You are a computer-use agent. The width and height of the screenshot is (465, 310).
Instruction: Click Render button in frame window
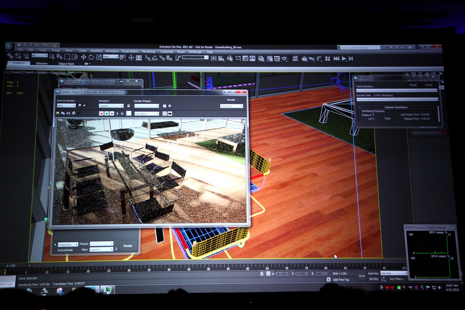(x=231, y=100)
